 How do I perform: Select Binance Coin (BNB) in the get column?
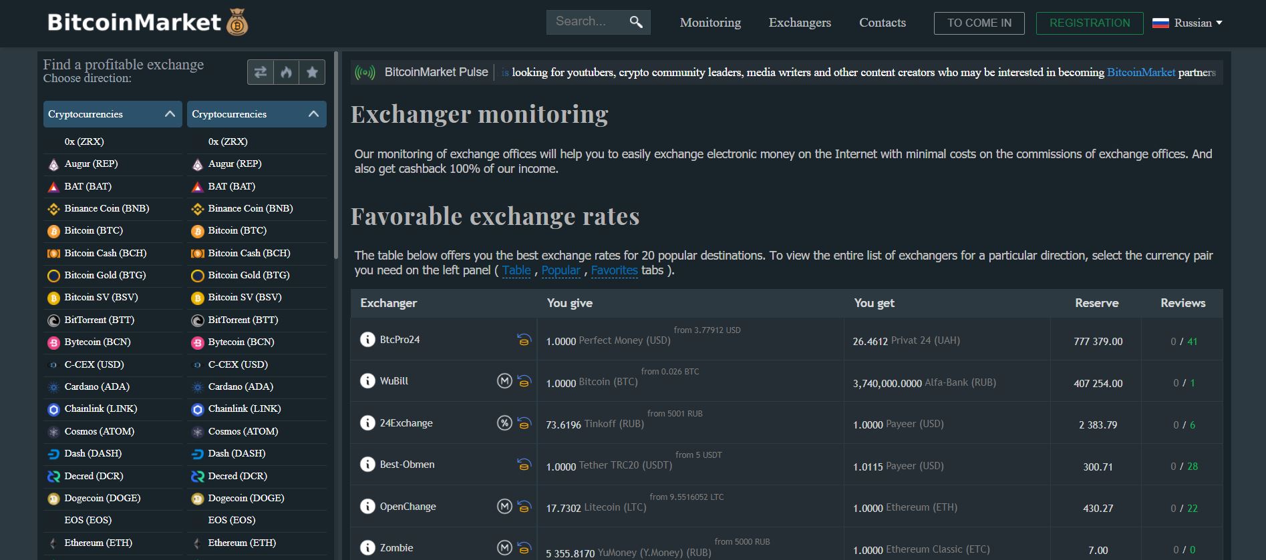257,209
